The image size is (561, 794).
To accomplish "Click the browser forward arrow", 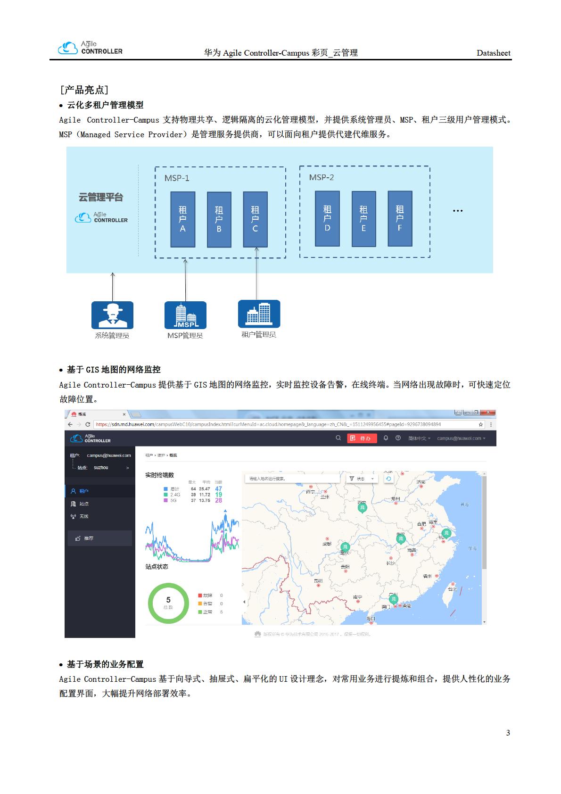I will pos(79,424).
